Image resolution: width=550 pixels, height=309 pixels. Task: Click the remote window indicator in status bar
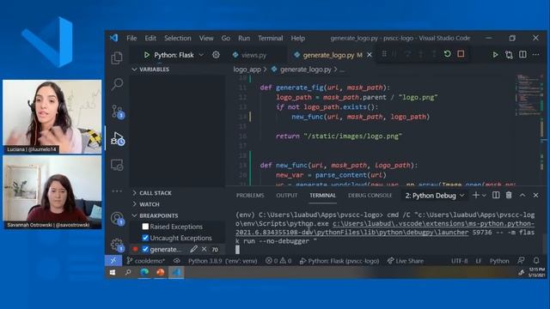click(113, 261)
